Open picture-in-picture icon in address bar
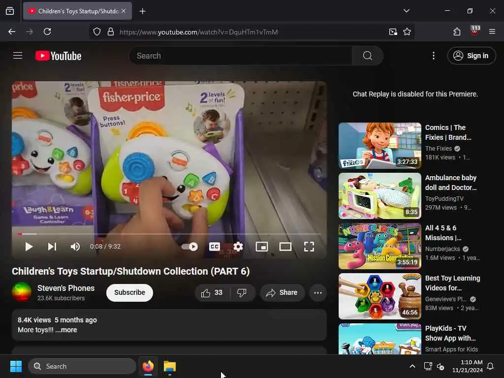This screenshot has width=504, height=378. 393,32
